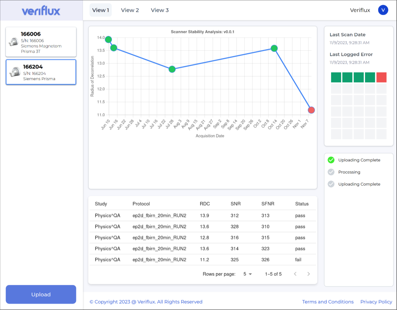Open the user avatar V icon

(x=383, y=10)
